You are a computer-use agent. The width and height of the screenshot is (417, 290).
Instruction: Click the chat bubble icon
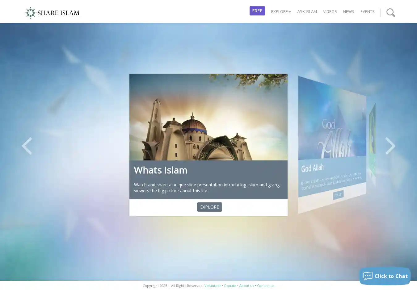[367, 276]
